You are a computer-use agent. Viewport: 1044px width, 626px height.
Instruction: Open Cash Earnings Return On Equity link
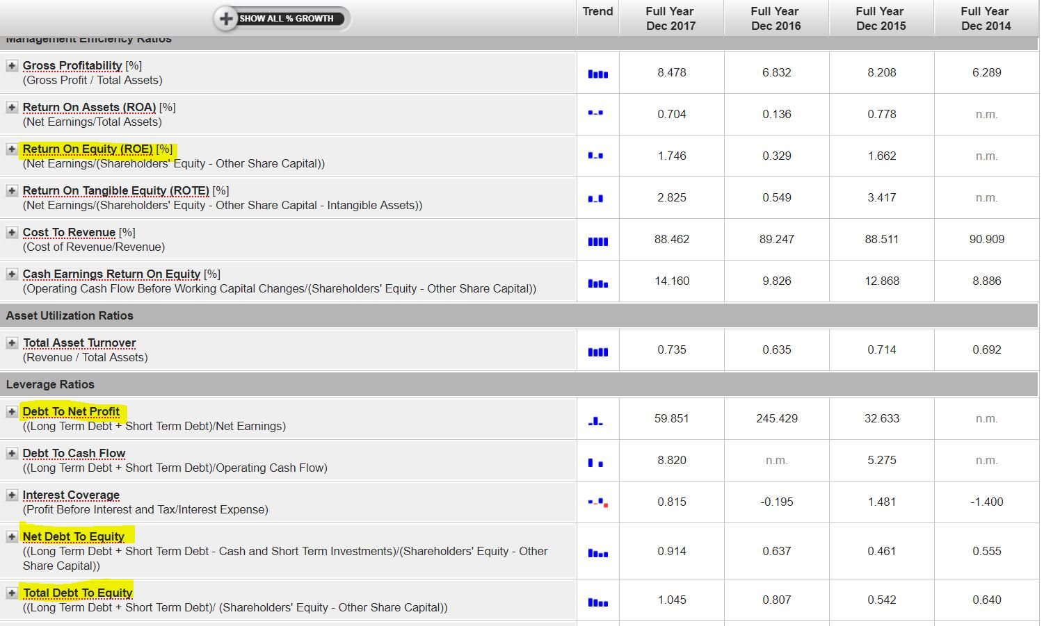[111, 274]
